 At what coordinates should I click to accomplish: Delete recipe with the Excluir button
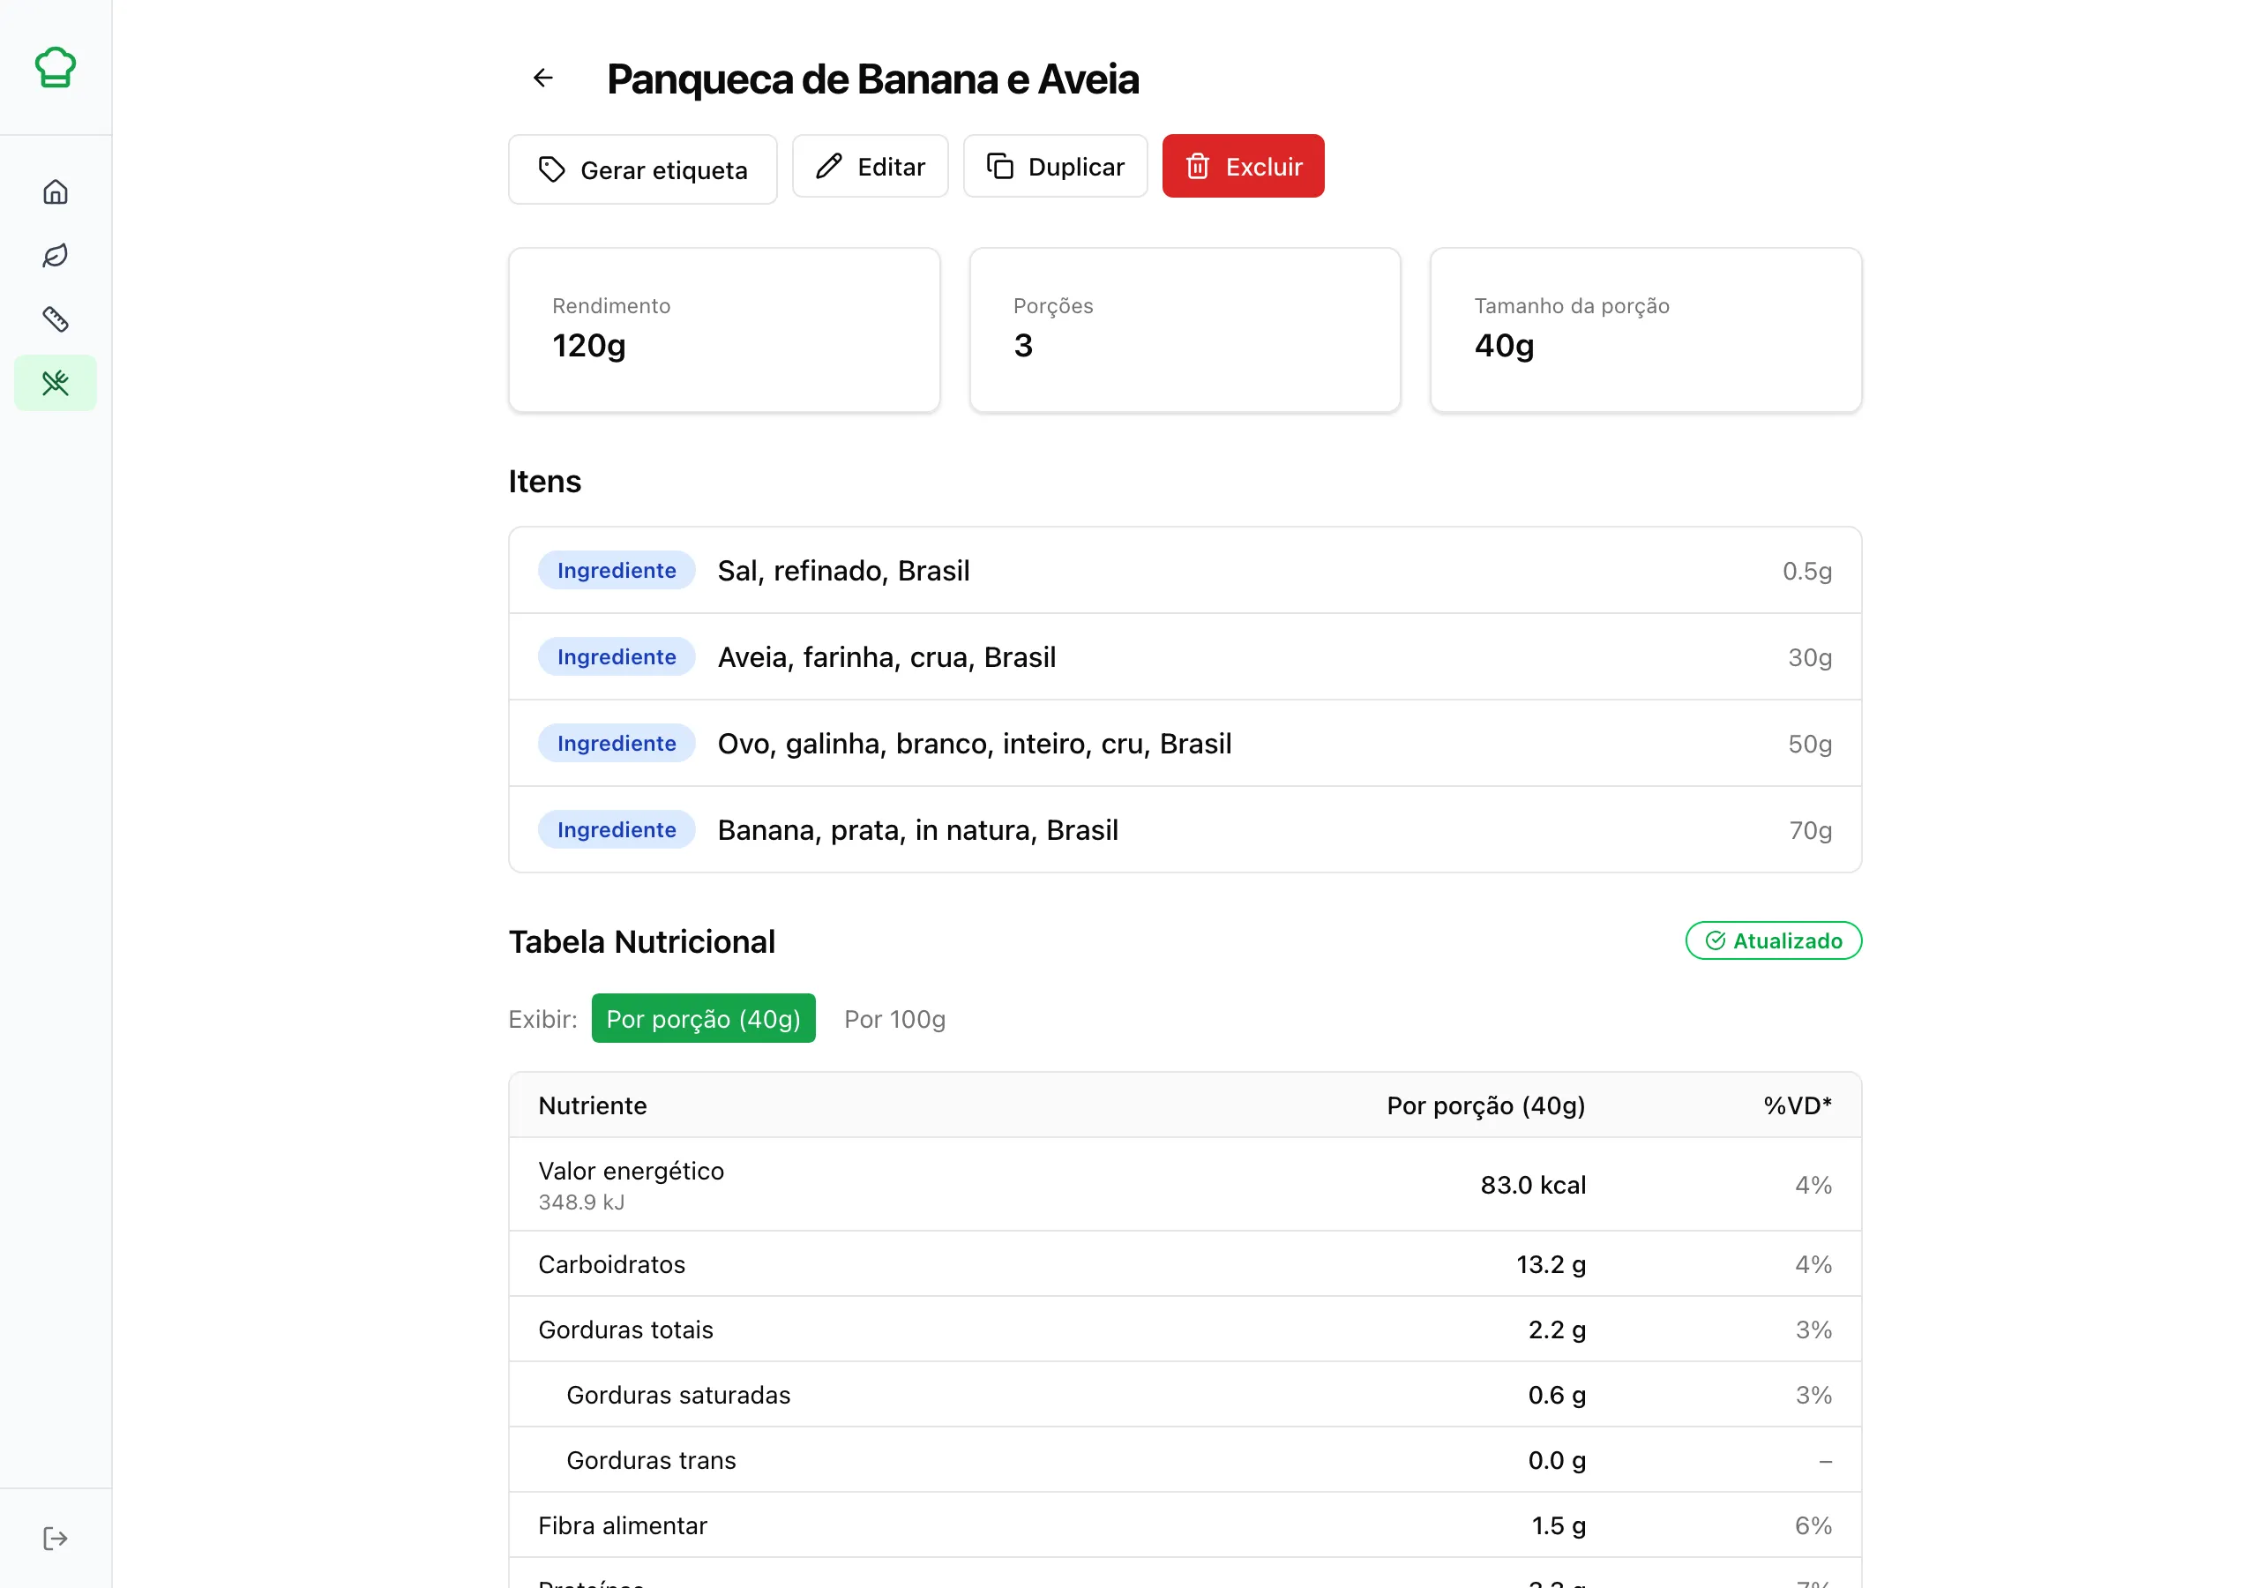(1242, 166)
